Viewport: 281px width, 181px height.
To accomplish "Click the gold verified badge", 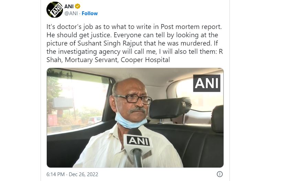I will (78, 6).
